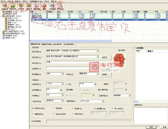Image resolution: width=168 pixels, height=129 pixels.
Task: Switch to the 编辑宝贝描述 tab
Action: point(47,44)
